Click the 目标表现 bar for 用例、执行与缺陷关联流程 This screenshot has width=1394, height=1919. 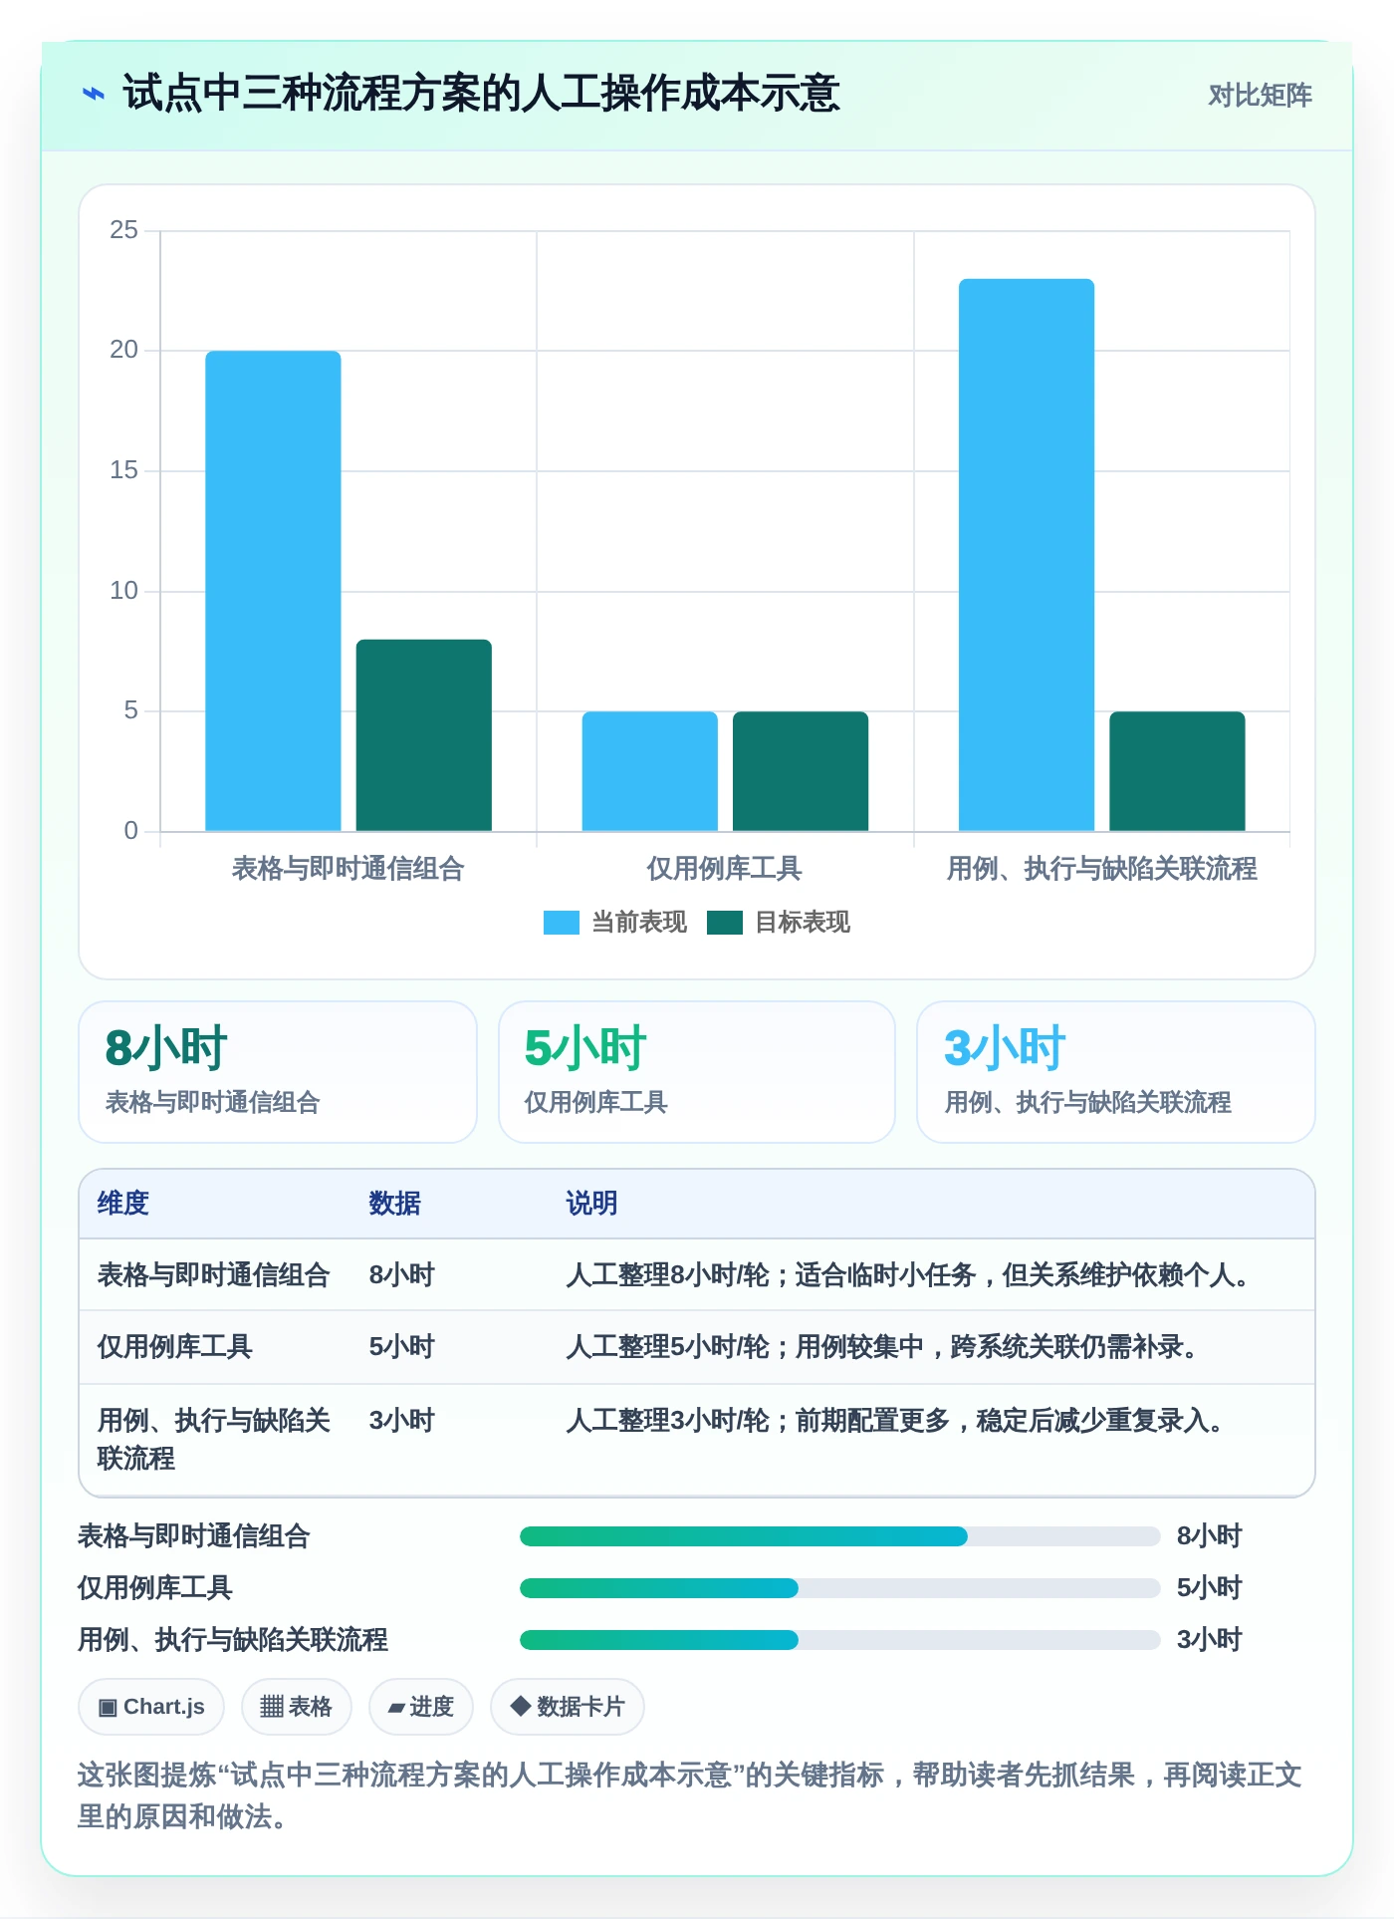coord(1177,771)
